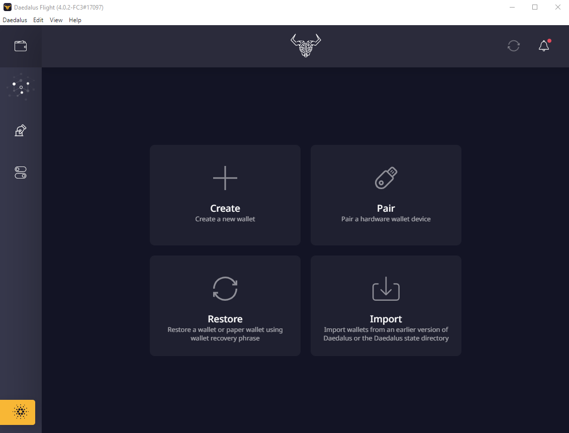Open the View menu
569x433 pixels.
pos(56,20)
